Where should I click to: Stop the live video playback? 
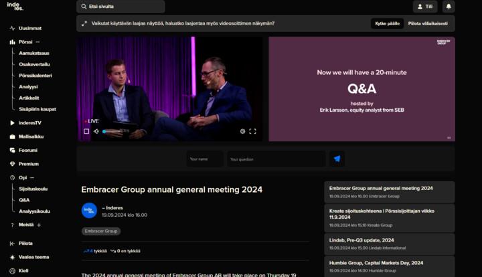[x=86, y=131]
